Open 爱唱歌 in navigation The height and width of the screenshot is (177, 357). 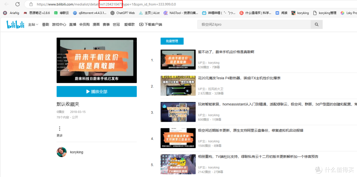tap(129, 24)
